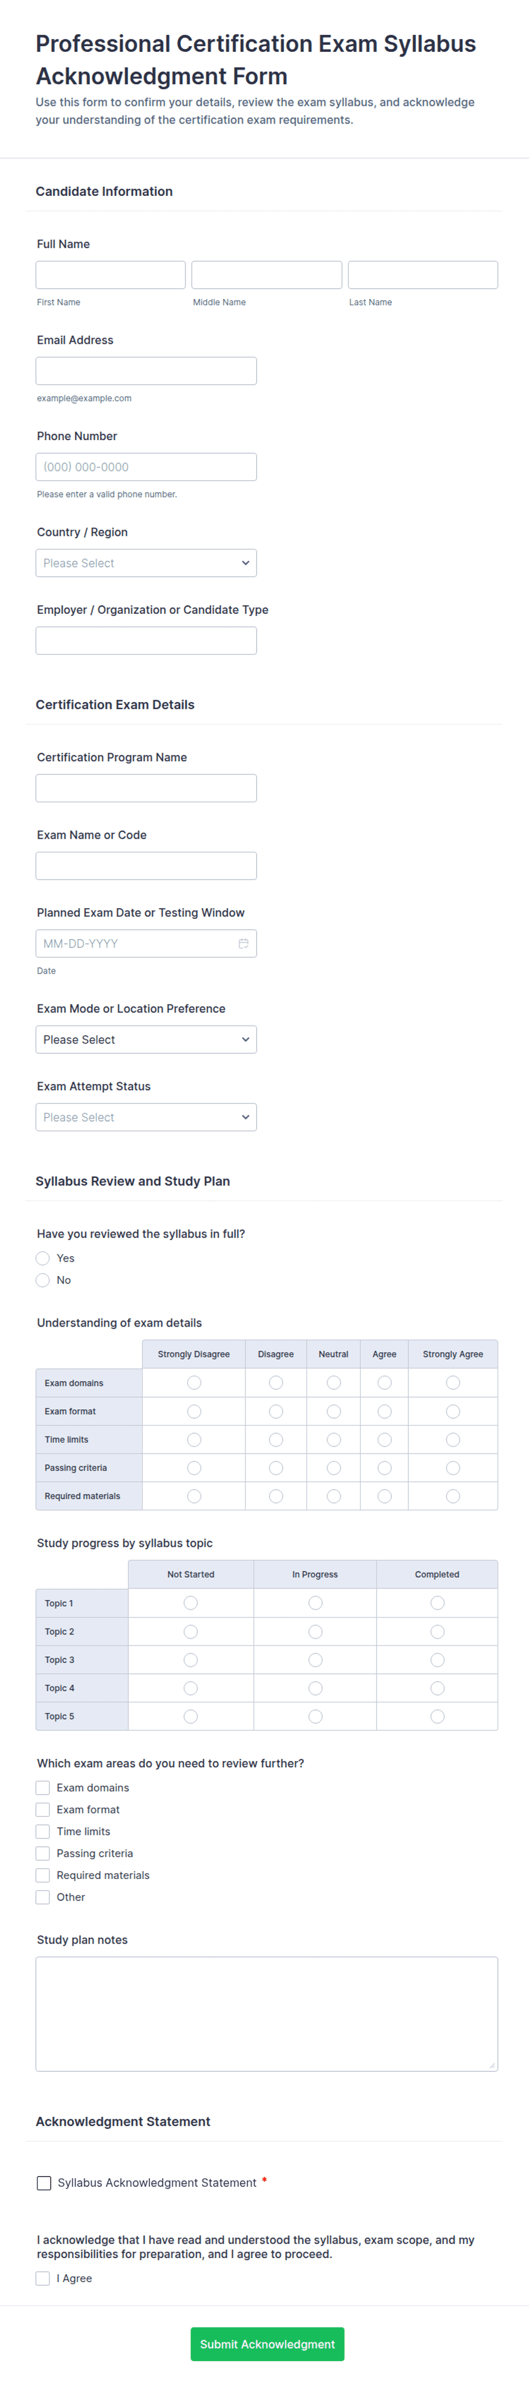
Task: Click the Study plan notes text area
Action: coord(267,2013)
